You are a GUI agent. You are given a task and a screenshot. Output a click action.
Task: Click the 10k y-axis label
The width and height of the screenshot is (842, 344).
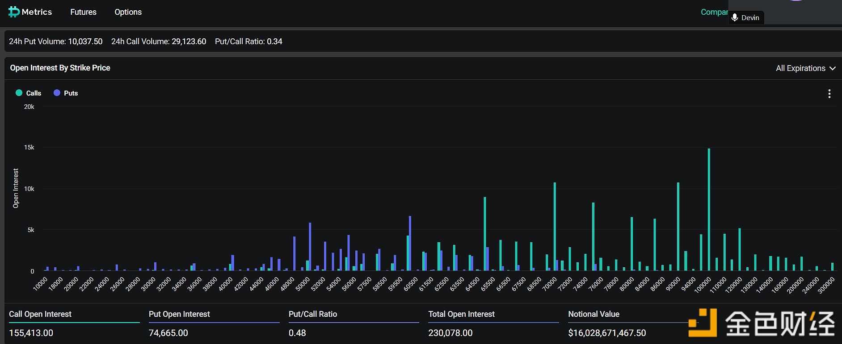tap(29, 189)
